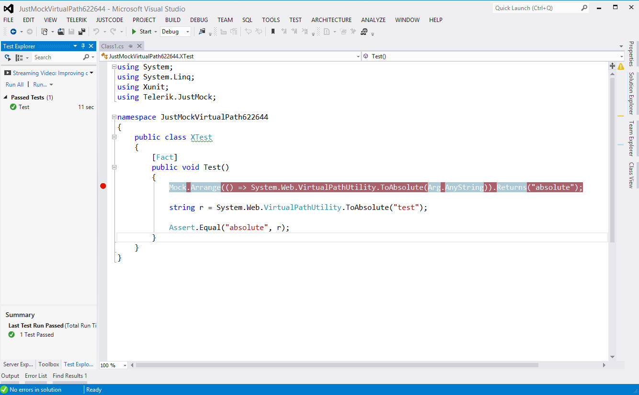
Task: Open the TEST menu
Action: (296, 20)
